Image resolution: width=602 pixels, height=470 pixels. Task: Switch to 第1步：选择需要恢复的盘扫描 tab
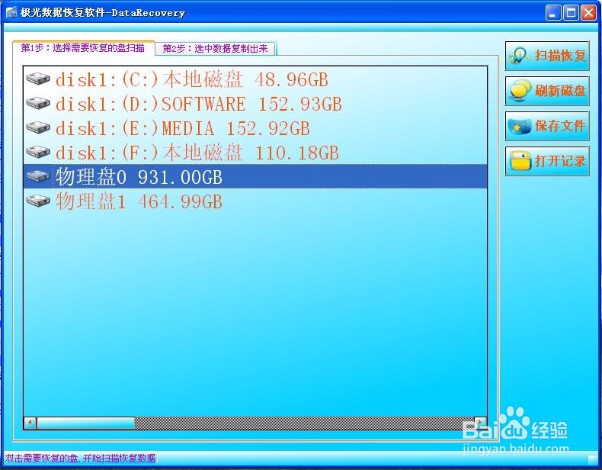point(83,48)
